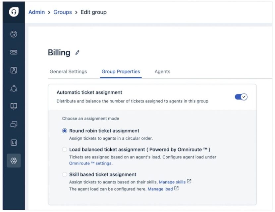Open Admin settings gear in the sidebar
Image resolution: width=275 pixels, height=212 pixels.
(13, 160)
